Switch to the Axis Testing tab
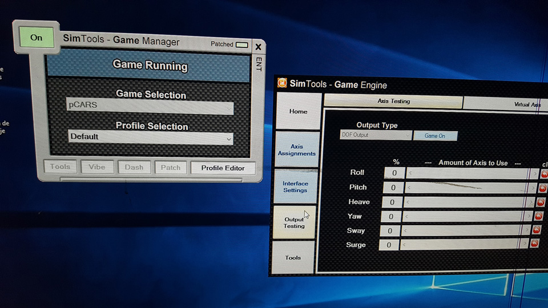The image size is (548, 308). coord(393,102)
